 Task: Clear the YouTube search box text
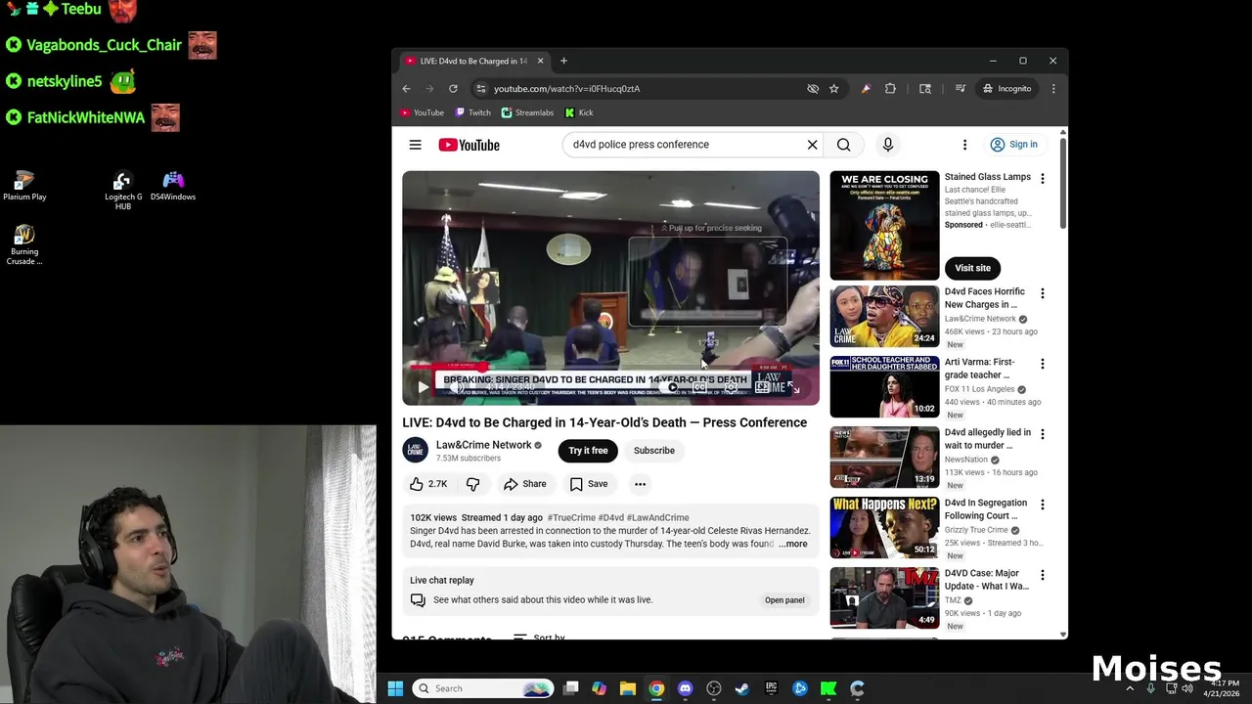pyautogui.click(x=812, y=145)
